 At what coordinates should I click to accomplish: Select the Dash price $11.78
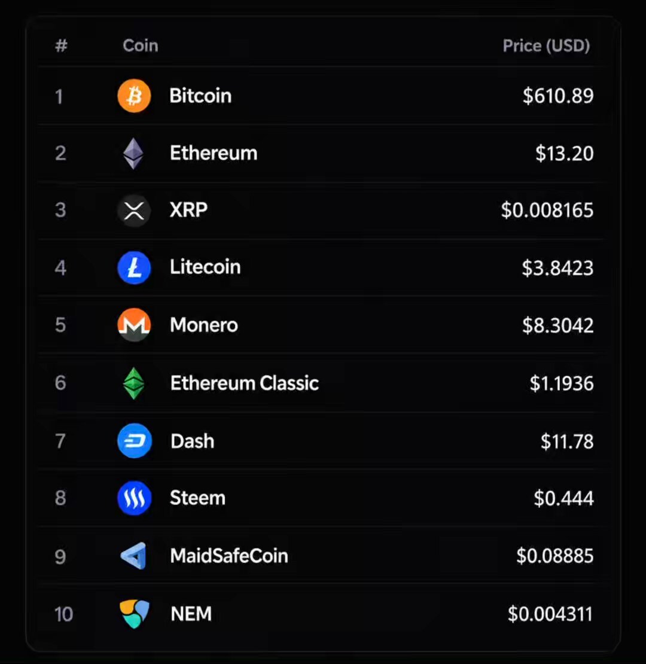click(x=567, y=441)
